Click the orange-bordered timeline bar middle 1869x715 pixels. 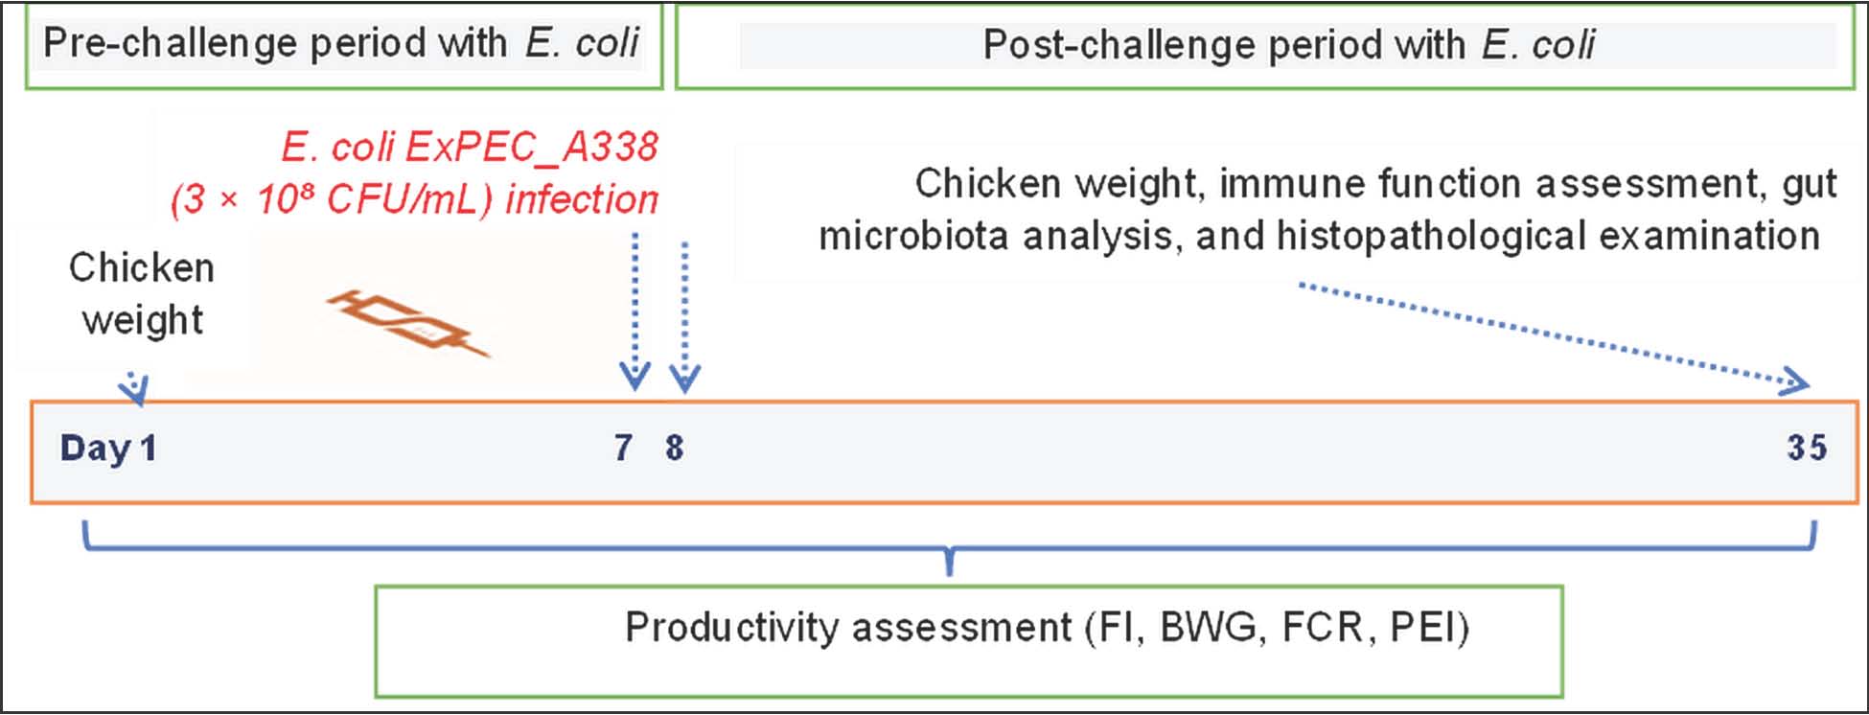pos(944,452)
